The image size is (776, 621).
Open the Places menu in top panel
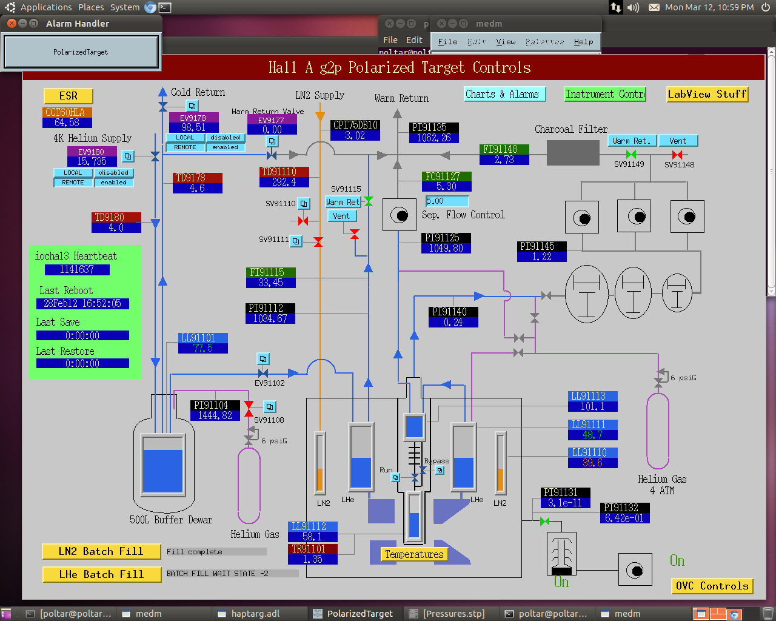tap(91, 7)
